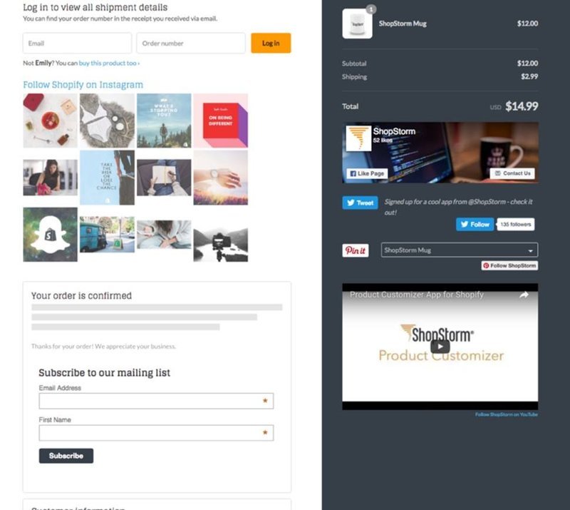Click the Email Address field in mailing list form
The width and height of the screenshot is (570, 510).
tap(156, 401)
